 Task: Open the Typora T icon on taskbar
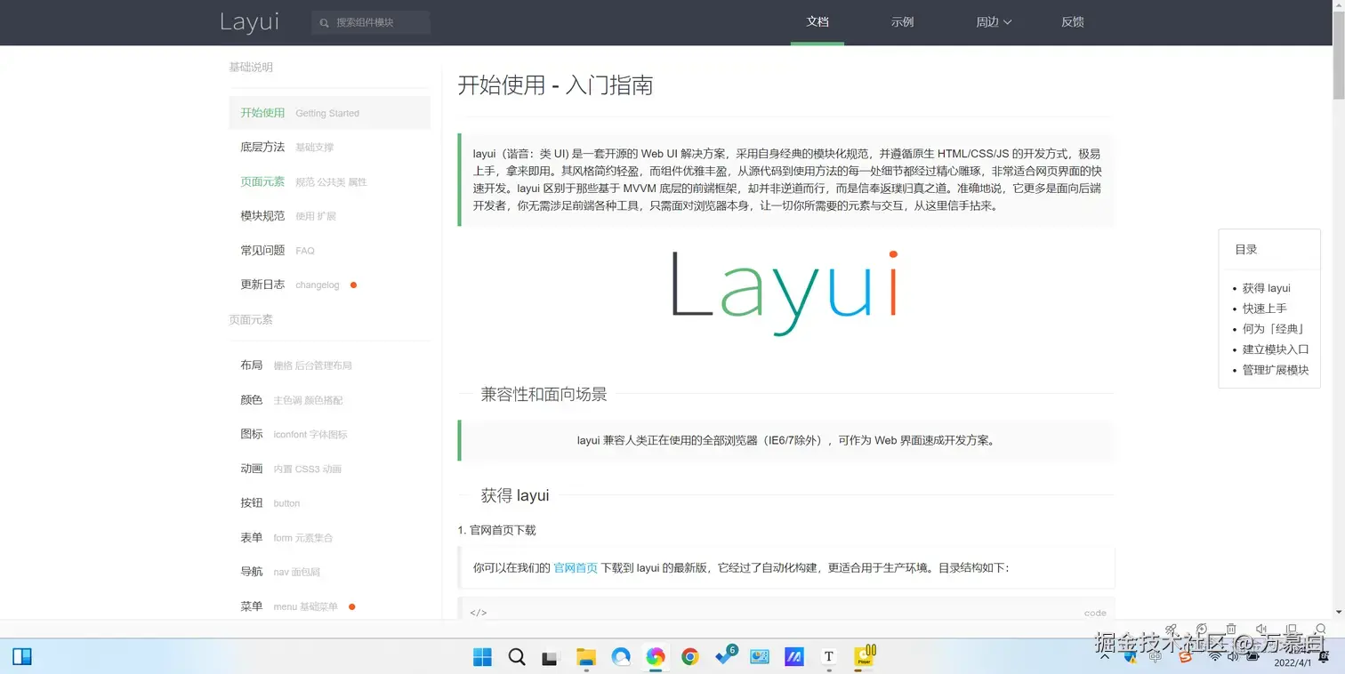[x=828, y=657]
